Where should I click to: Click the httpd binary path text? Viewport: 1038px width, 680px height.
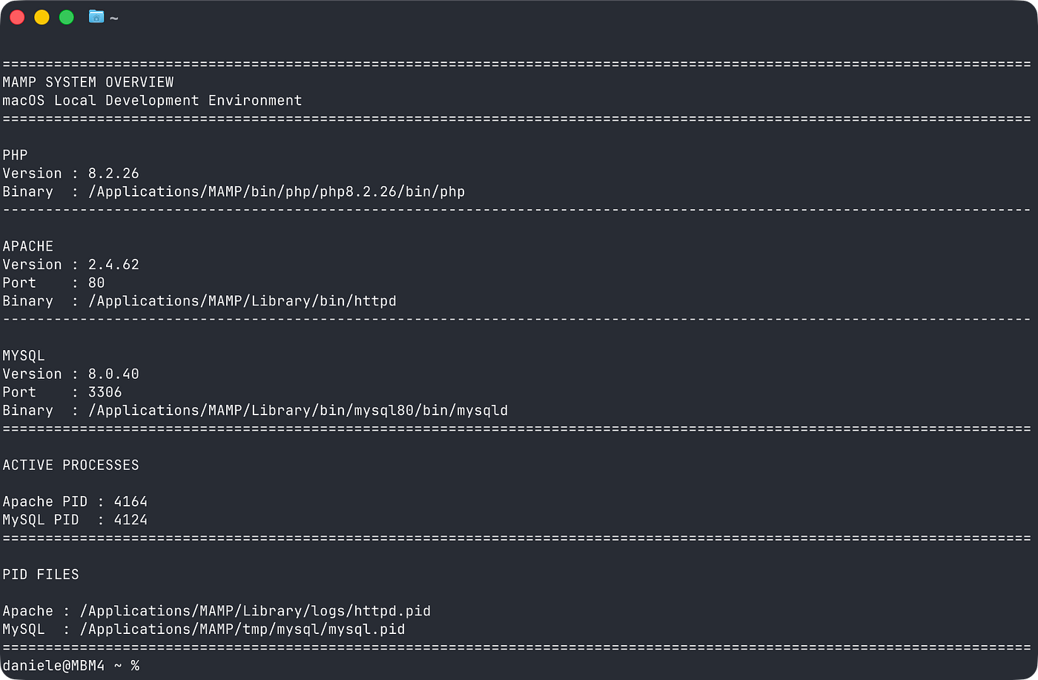242,301
